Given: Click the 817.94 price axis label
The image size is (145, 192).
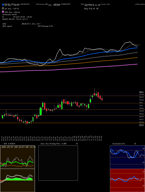Looking at the screenshot, I should 142,94.
